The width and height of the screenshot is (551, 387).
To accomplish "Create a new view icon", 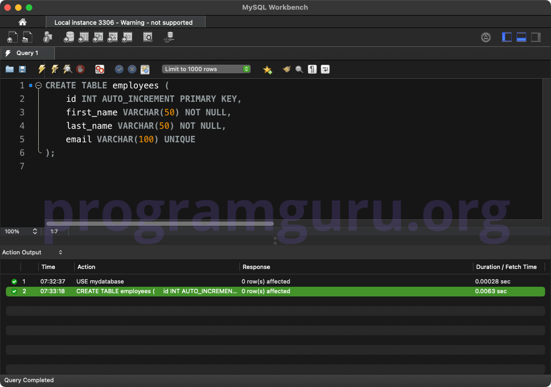I will [98, 37].
